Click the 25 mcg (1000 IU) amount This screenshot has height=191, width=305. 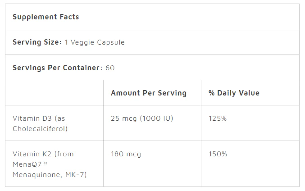pyautogui.click(x=142, y=118)
